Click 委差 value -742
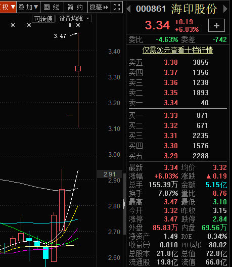Image resolution: width=232 pixels, height=267 pixels. [x=219, y=39]
